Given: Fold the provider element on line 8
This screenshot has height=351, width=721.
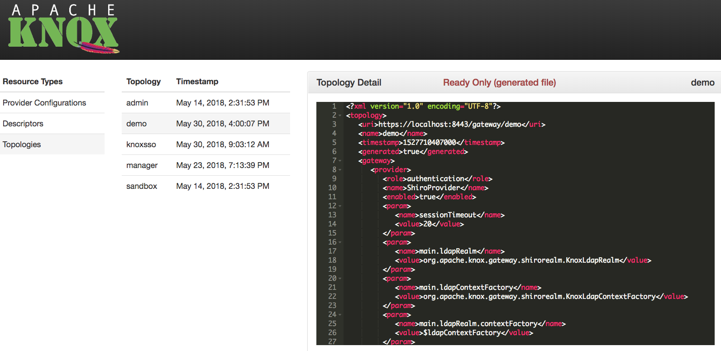Looking at the screenshot, I should 340,170.
